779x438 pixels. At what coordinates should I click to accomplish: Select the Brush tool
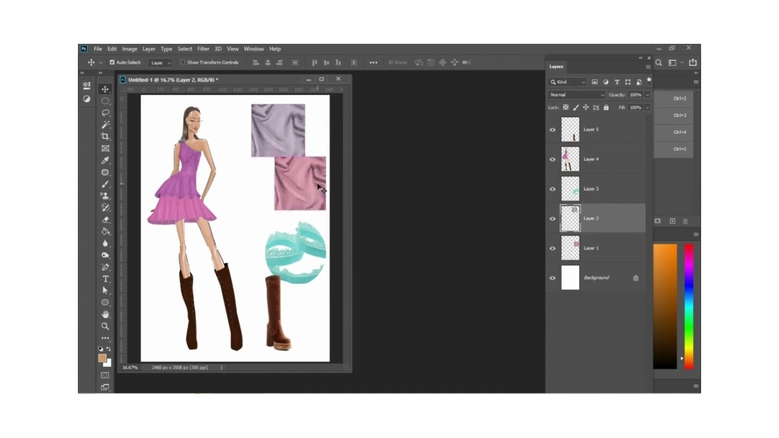tap(105, 184)
